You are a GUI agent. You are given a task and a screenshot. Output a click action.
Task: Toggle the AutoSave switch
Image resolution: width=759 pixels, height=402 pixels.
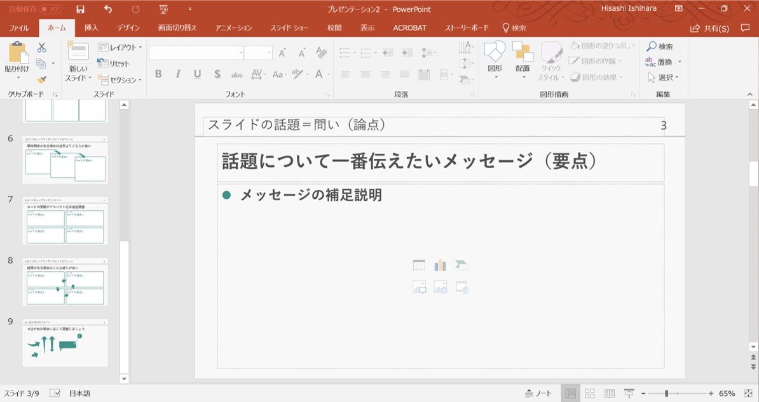click(x=51, y=10)
